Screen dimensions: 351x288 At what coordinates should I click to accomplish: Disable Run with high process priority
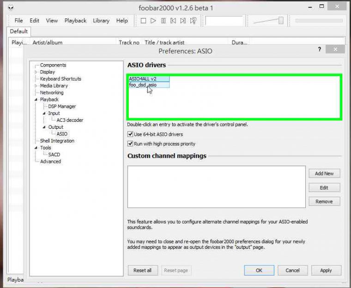130,144
